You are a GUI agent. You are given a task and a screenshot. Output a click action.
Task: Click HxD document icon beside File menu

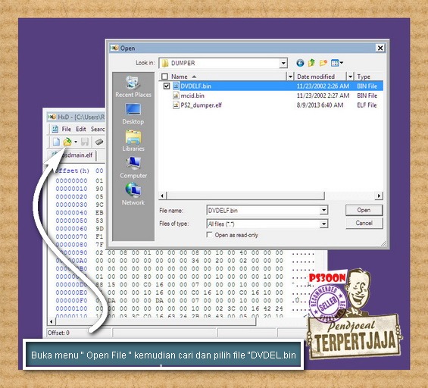[55, 129]
